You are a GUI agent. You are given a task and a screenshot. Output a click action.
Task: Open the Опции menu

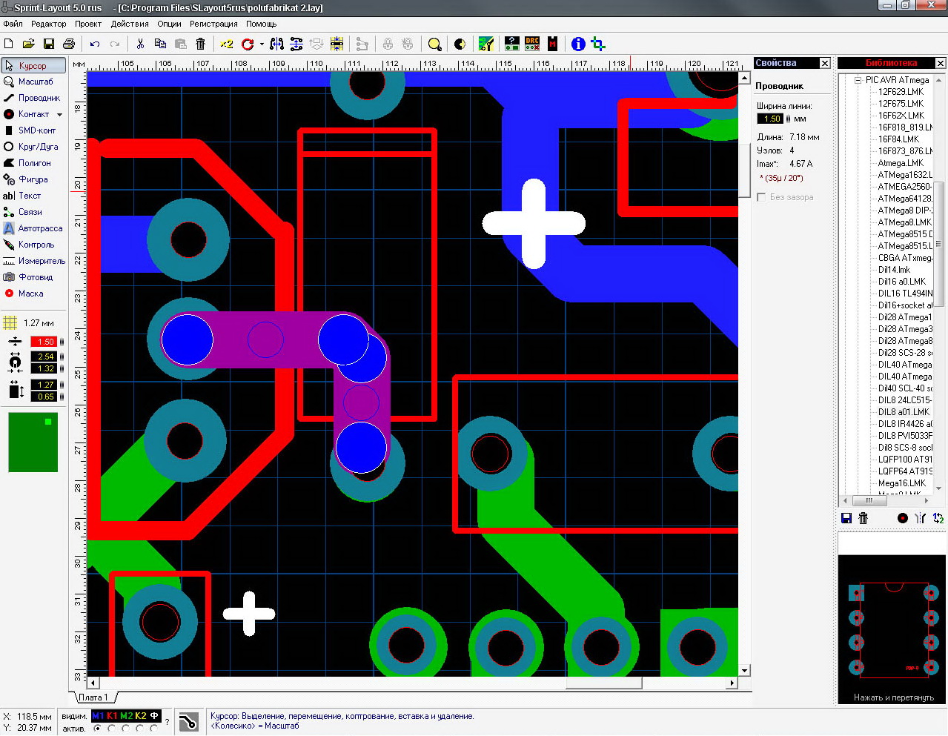coord(169,24)
